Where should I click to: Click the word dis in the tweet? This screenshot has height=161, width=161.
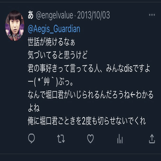coord(128,69)
